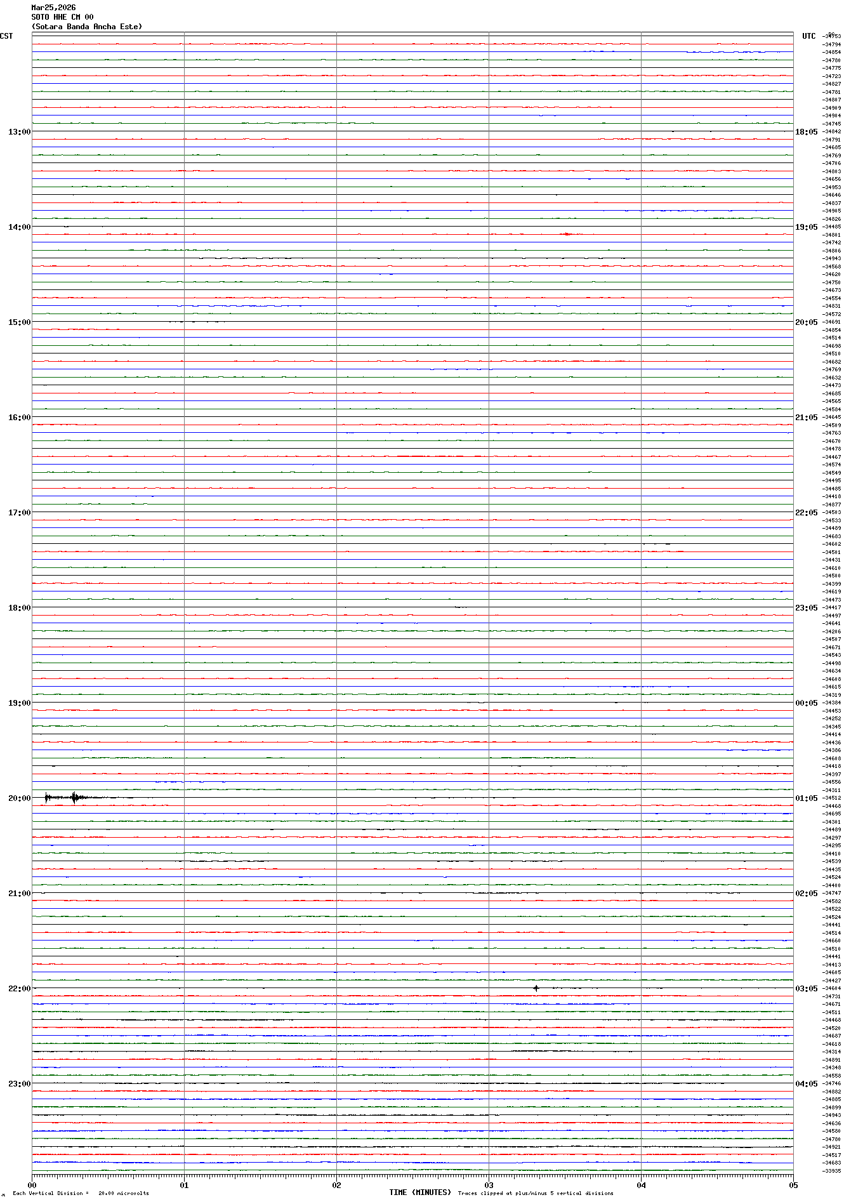Click the 04:05 UTC time label
This screenshot has height=1202, width=844.
tap(806, 1084)
